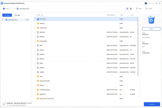Switch to the File Path tab
The height and width of the screenshot is (108, 162).
7,15
